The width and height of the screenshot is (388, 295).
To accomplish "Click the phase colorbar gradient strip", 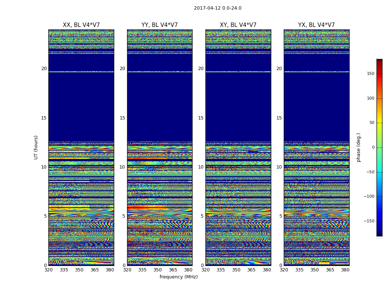I will [379, 147].
